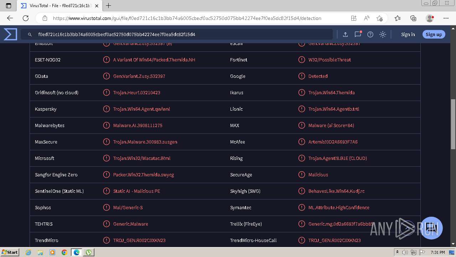Click the search magnifier icon
Viewport: 456px width, 257px height.
click(x=30, y=34)
